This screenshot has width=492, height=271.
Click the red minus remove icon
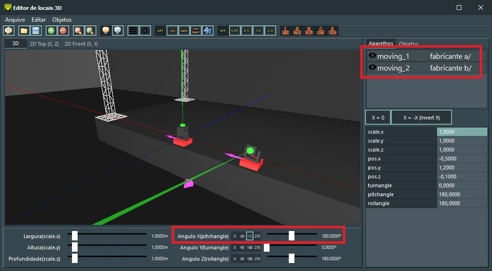(x=63, y=31)
